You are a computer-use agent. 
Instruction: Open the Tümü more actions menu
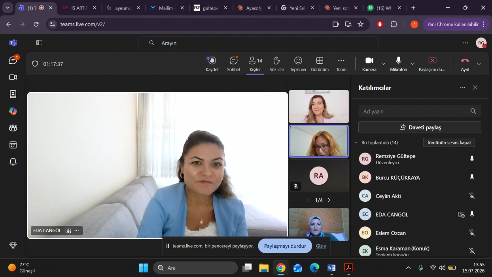point(341,64)
